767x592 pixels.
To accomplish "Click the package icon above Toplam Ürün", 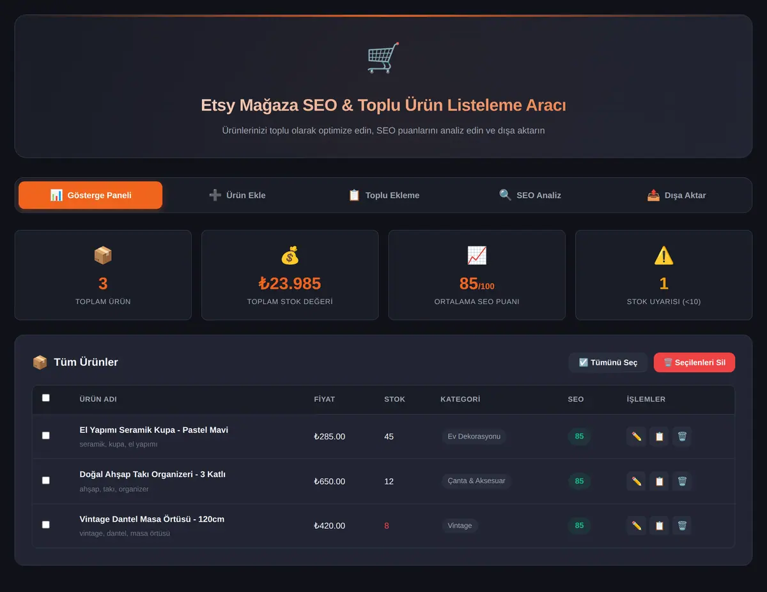I will (x=103, y=255).
